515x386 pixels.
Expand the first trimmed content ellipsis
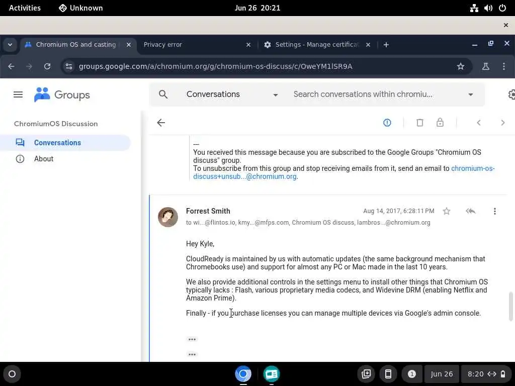tap(192, 339)
